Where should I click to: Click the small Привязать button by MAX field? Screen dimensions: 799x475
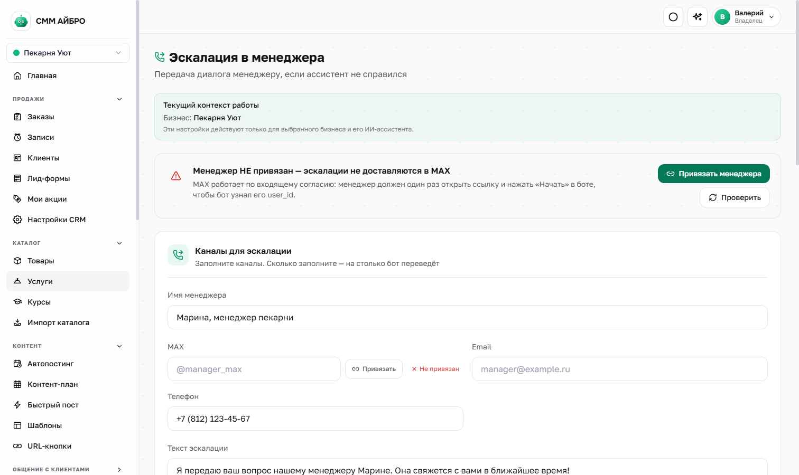point(374,369)
